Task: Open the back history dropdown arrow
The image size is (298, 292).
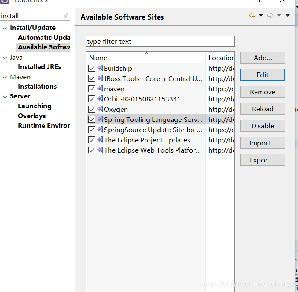Action: (261, 16)
